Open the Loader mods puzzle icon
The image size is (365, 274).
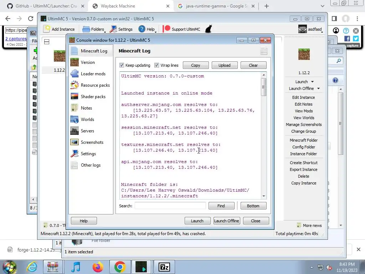coord(74,73)
